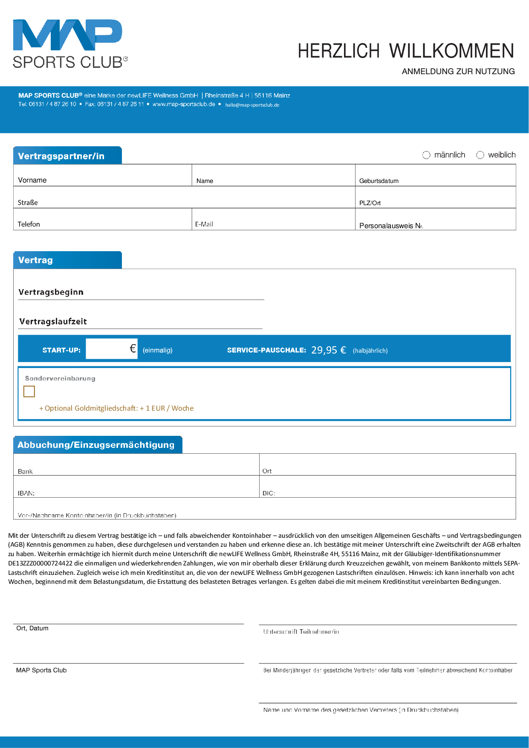
Task: Click the MAP Sports Club logo
Action: point(70,44)
